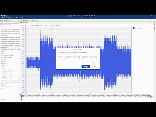
Task: Clear the Variable Explorer search text
Action: point(18,22)
